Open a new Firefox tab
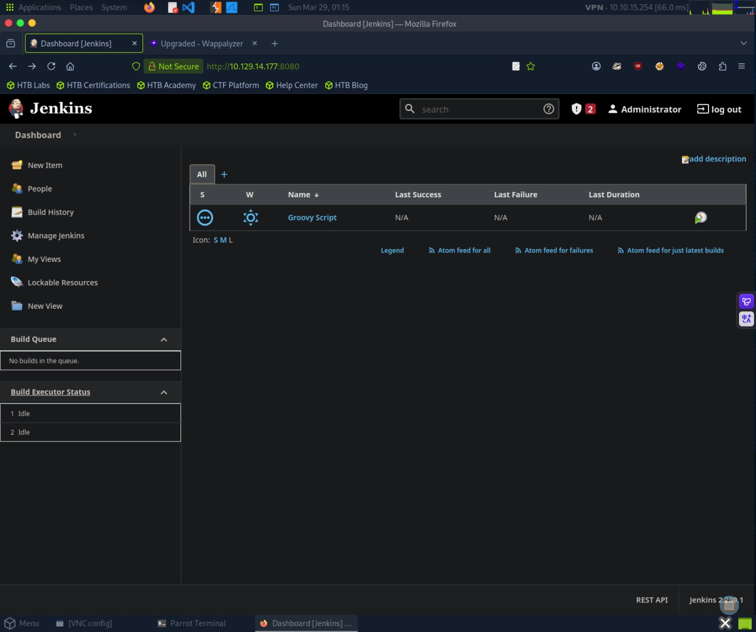 click(x=275, y=44)
